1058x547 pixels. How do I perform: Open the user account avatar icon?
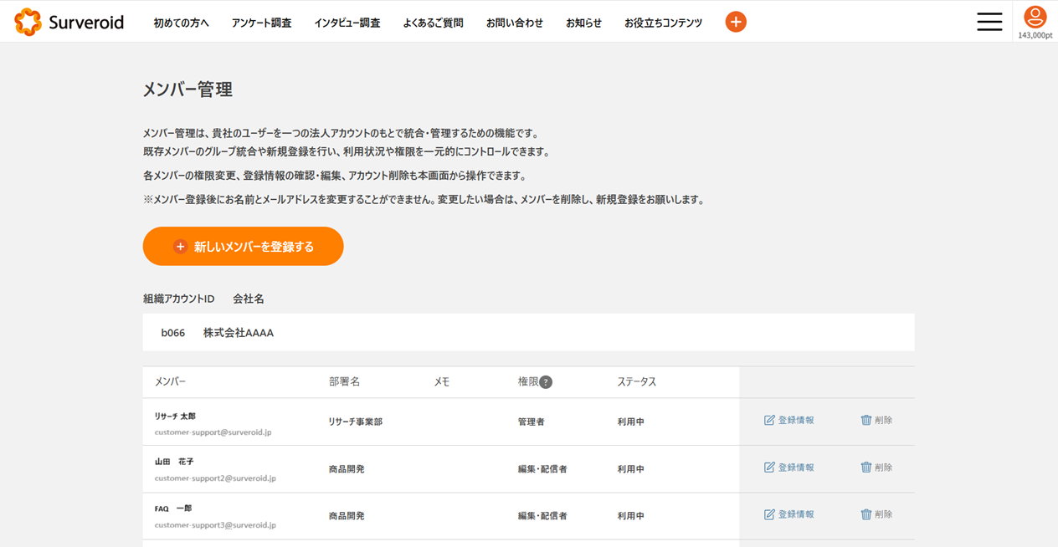tap(1035, 17)
